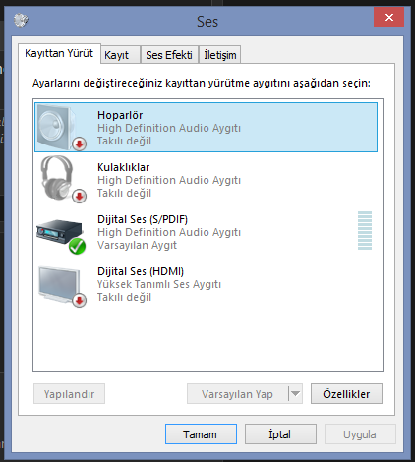The image size is (415, 462).
Task: Click the red unplugged badge on Hoparlör
Action: point(79,144)
